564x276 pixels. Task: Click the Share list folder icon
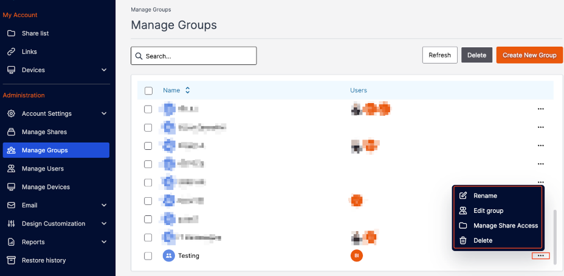(x=11, y=33)
